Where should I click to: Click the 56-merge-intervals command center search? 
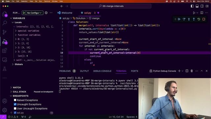[111, 6]
